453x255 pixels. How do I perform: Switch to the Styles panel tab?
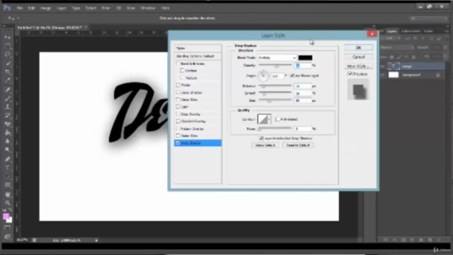(428, 31)
